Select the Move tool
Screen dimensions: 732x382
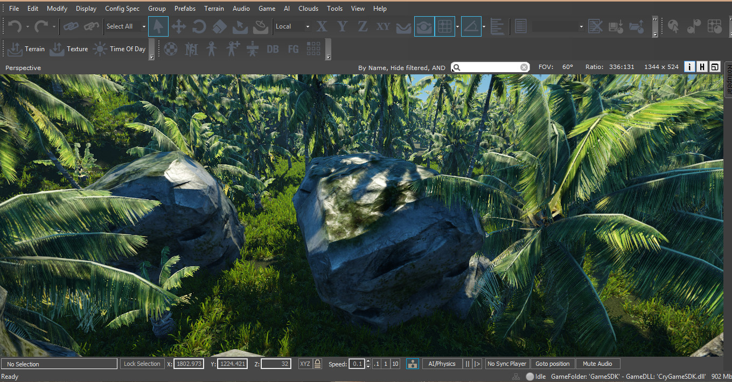178,26
